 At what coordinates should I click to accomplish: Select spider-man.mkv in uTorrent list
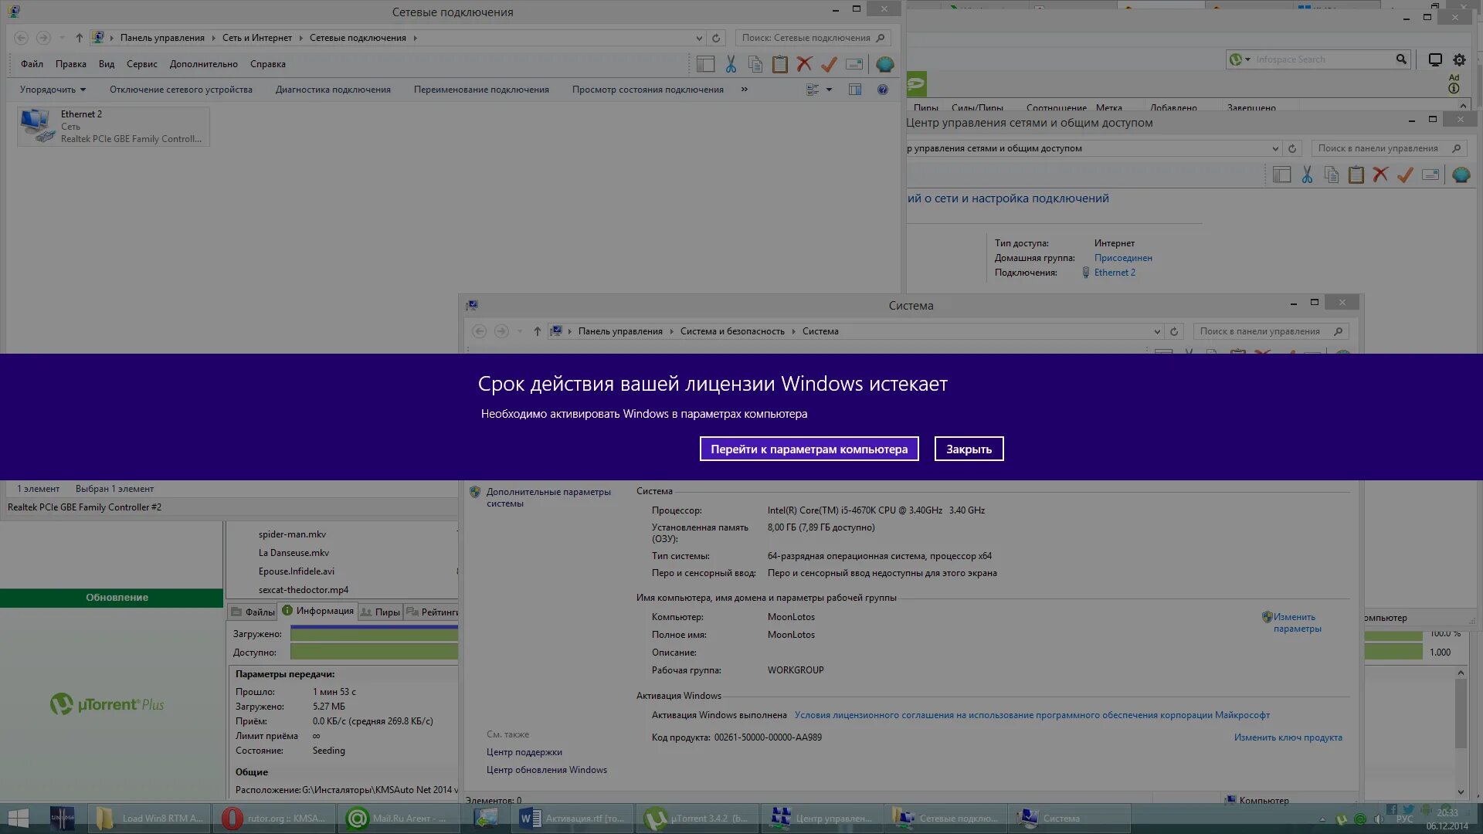click(292, 534)
